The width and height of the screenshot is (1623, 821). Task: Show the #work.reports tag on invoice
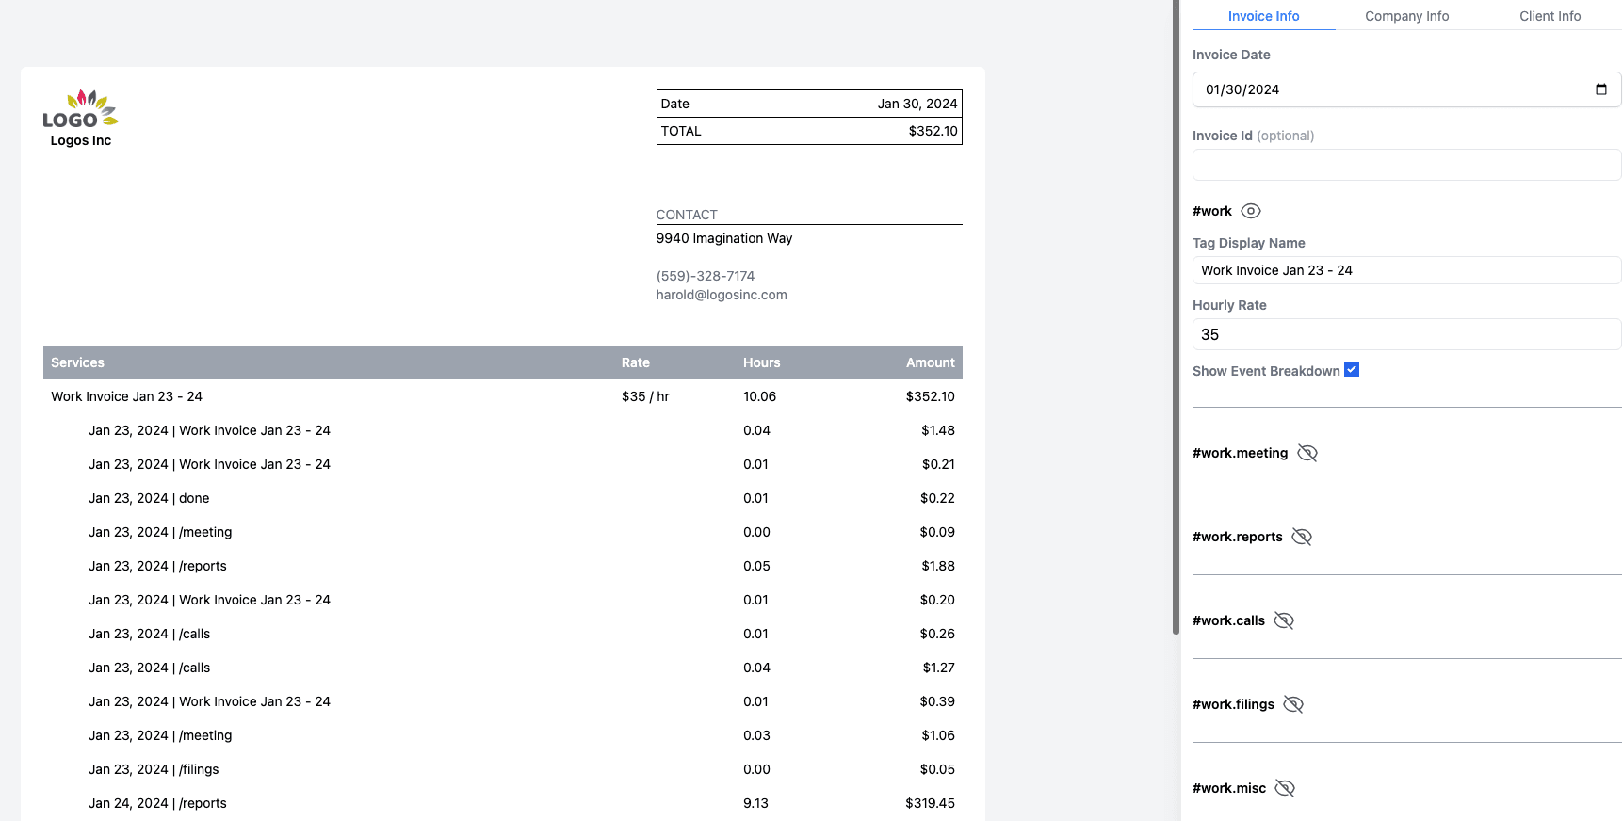[x=1301, y=537]
